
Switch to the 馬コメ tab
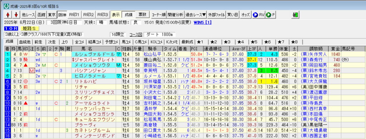[126, 42]
